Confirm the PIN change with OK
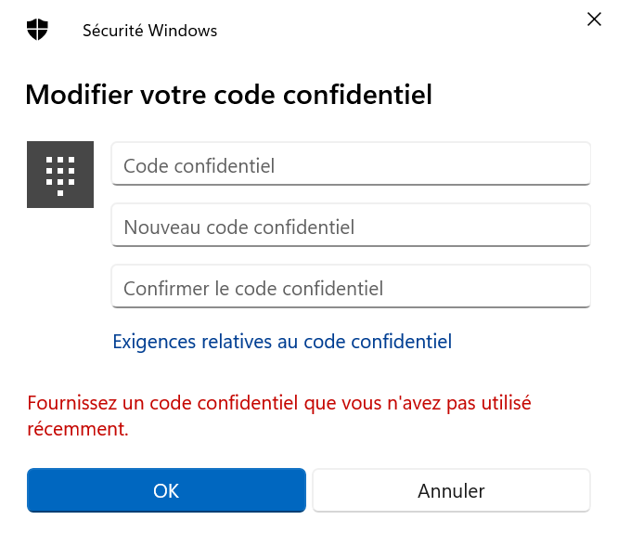Image resolution: width=618 pixels, height=533 pixels. click(x=166, y=490)
